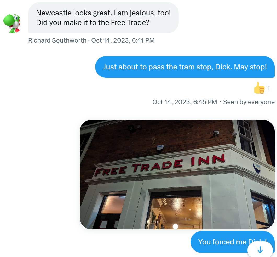
Task: View the reaction count next to thumbs-up
Action: pos(268,88)
